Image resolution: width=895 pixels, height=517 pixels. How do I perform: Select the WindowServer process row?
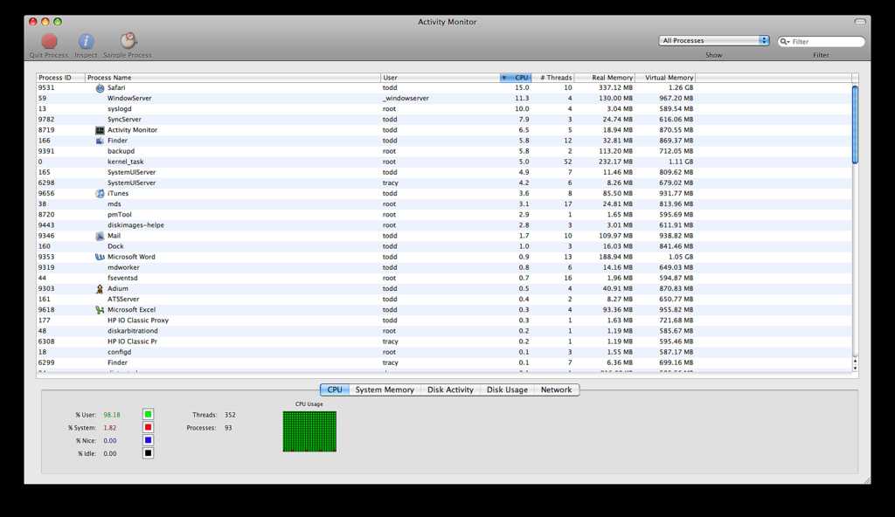pyautogui.click(x=444, y=98)
